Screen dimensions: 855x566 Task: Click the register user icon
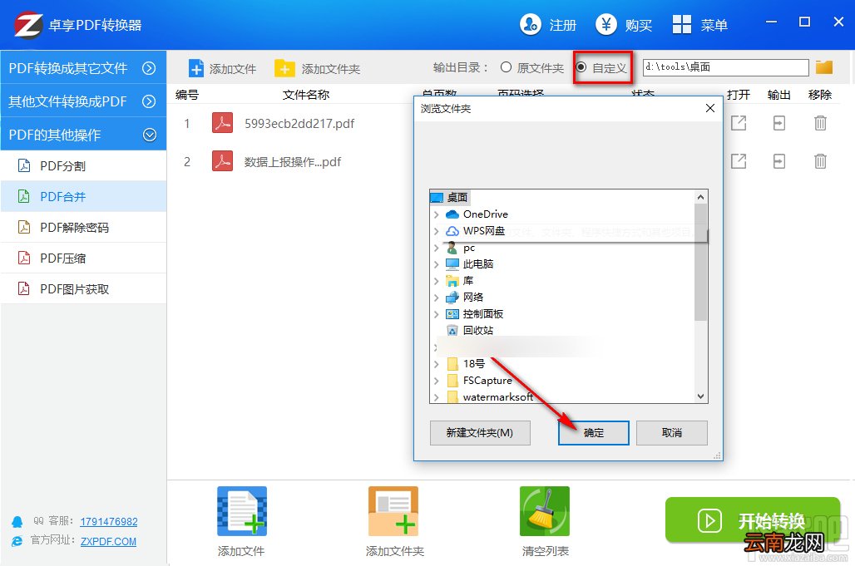click(x=530, y=24)
